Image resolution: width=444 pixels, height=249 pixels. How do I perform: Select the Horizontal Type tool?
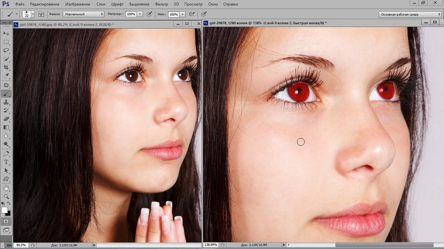point(6,162)
